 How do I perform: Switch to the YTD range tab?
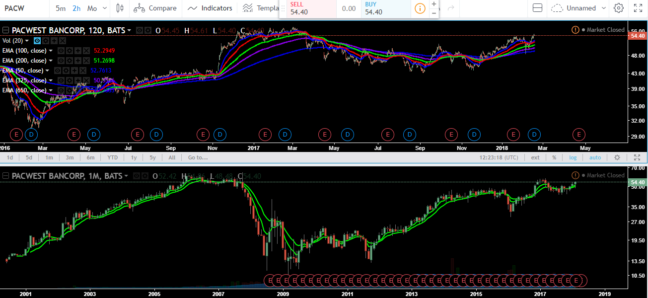click(112, 157)
